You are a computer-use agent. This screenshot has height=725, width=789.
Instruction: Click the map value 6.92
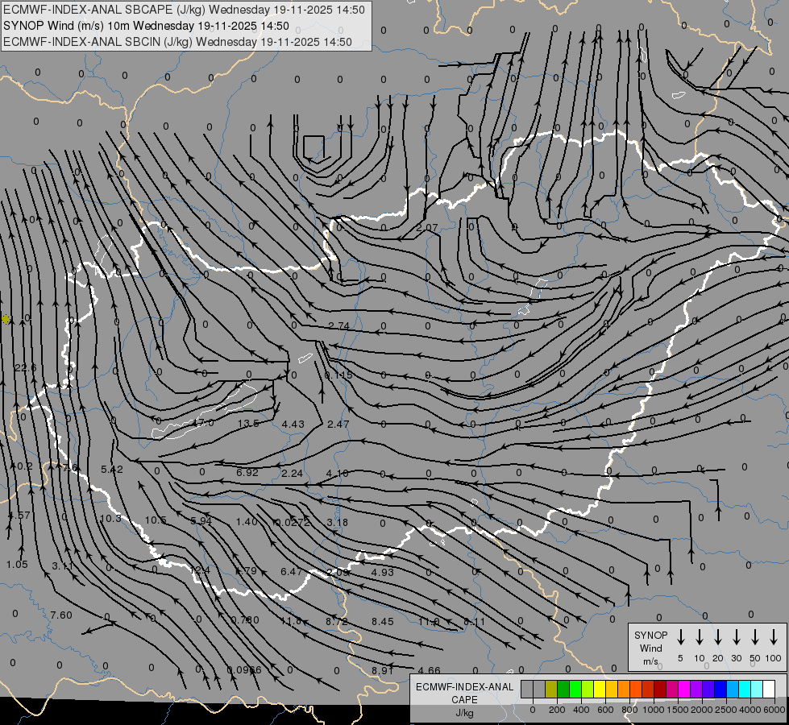(247, 472)
